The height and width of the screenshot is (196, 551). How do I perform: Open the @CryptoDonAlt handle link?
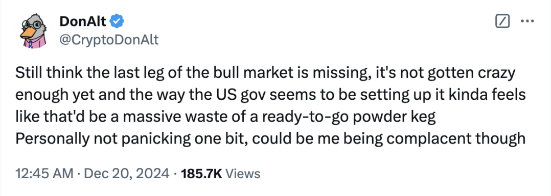click(x=109, y=40)
